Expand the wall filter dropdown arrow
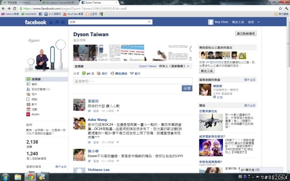The image size is (290, 181). point(188,66)
